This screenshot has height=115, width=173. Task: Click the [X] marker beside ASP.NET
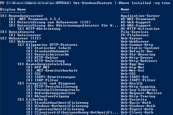(x=29, y=67)
